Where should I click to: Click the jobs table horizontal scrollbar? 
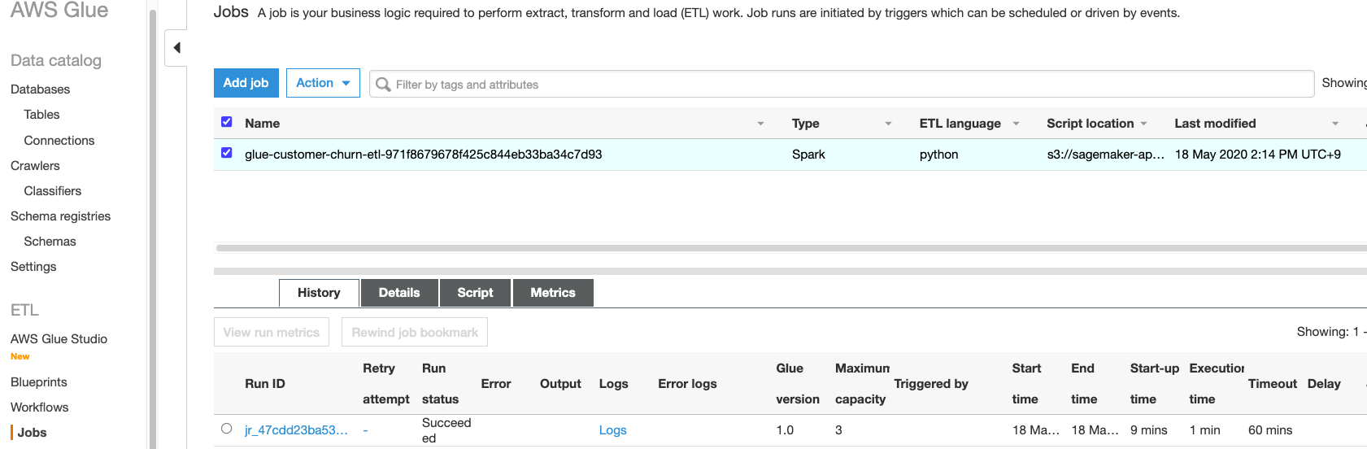coord(791,248)
